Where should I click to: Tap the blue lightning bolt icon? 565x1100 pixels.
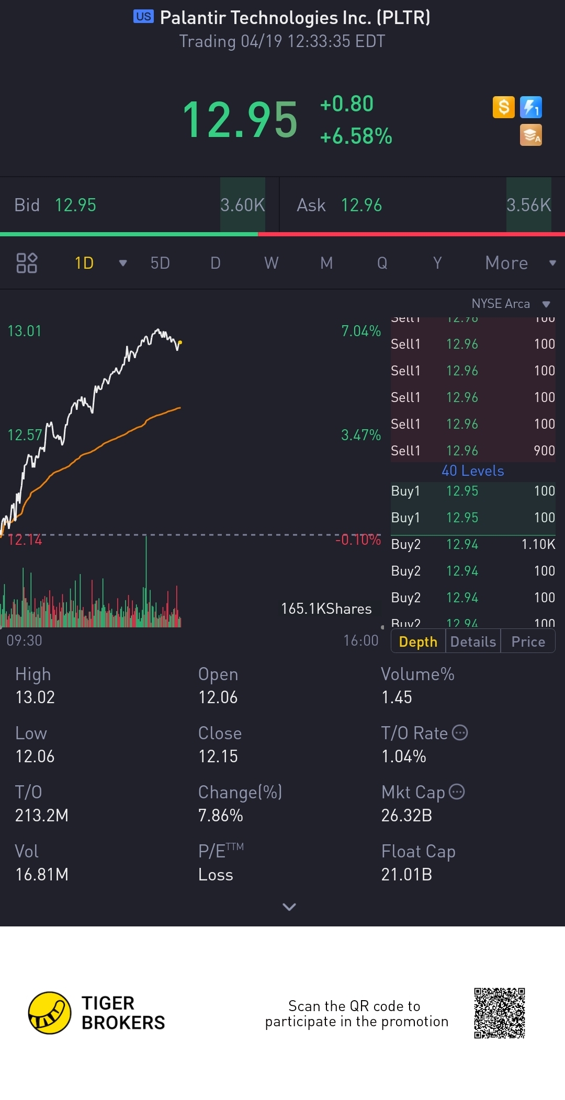click(x=531, y=107)
